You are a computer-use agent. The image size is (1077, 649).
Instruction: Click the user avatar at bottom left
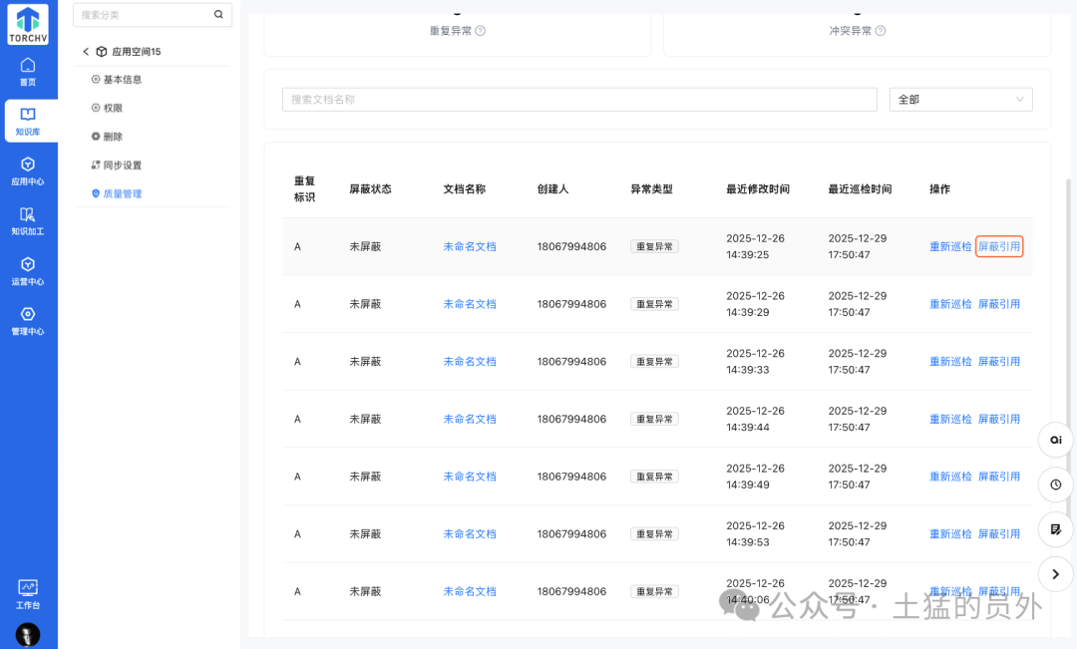pos(28,635)
